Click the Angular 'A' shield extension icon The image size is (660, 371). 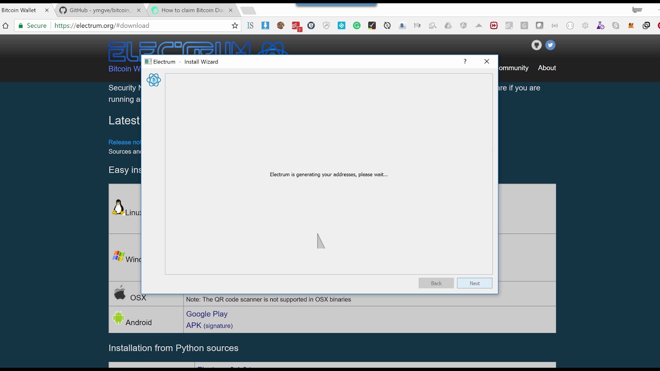(x=463, y=25)
